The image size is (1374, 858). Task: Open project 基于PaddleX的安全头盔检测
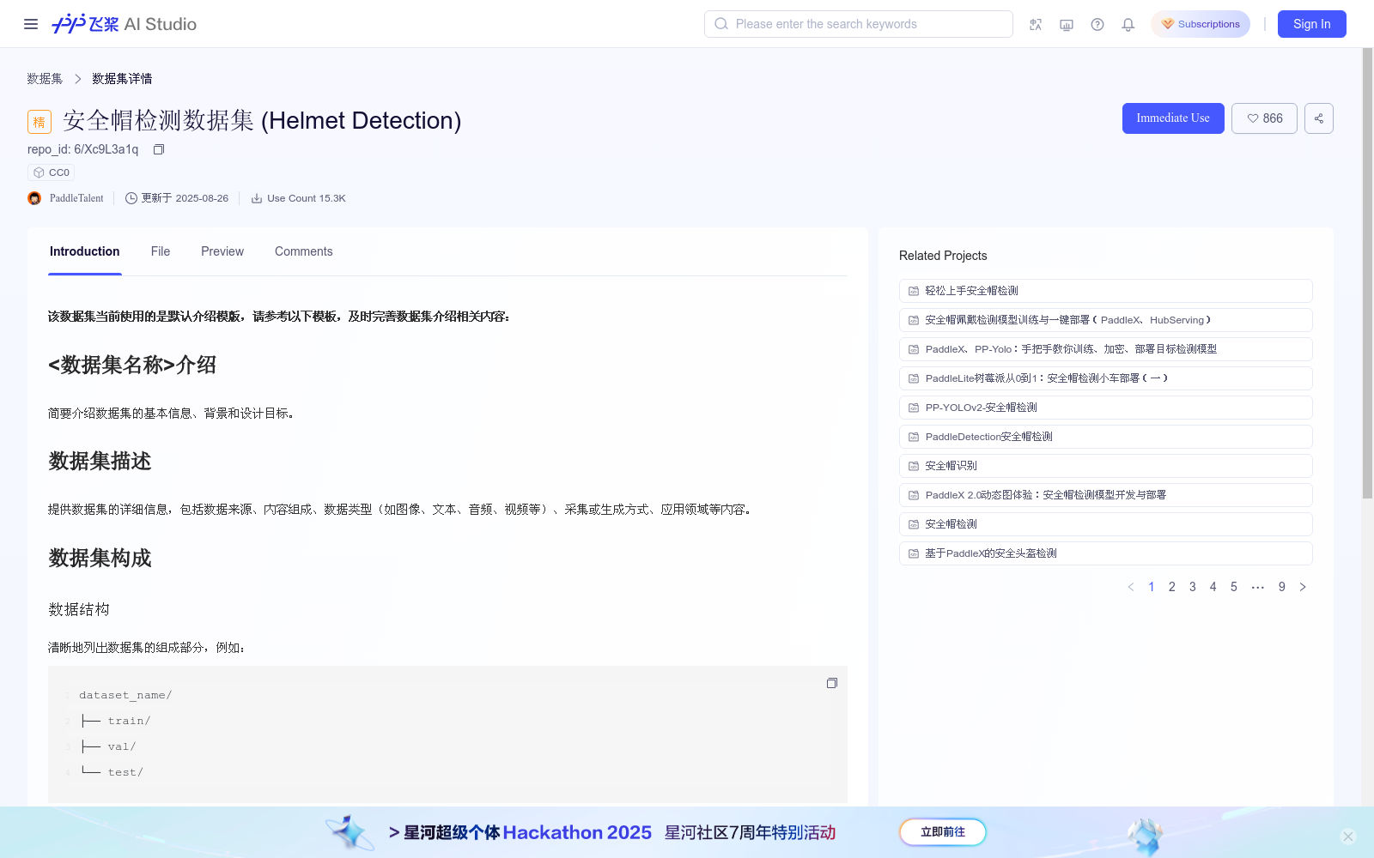(x=1106, y=553)
